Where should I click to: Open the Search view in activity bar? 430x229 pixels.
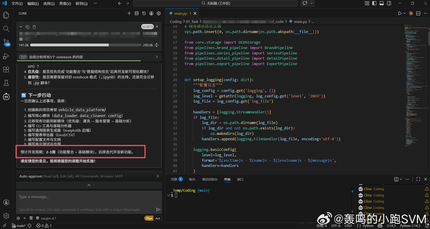pos(6,29)
